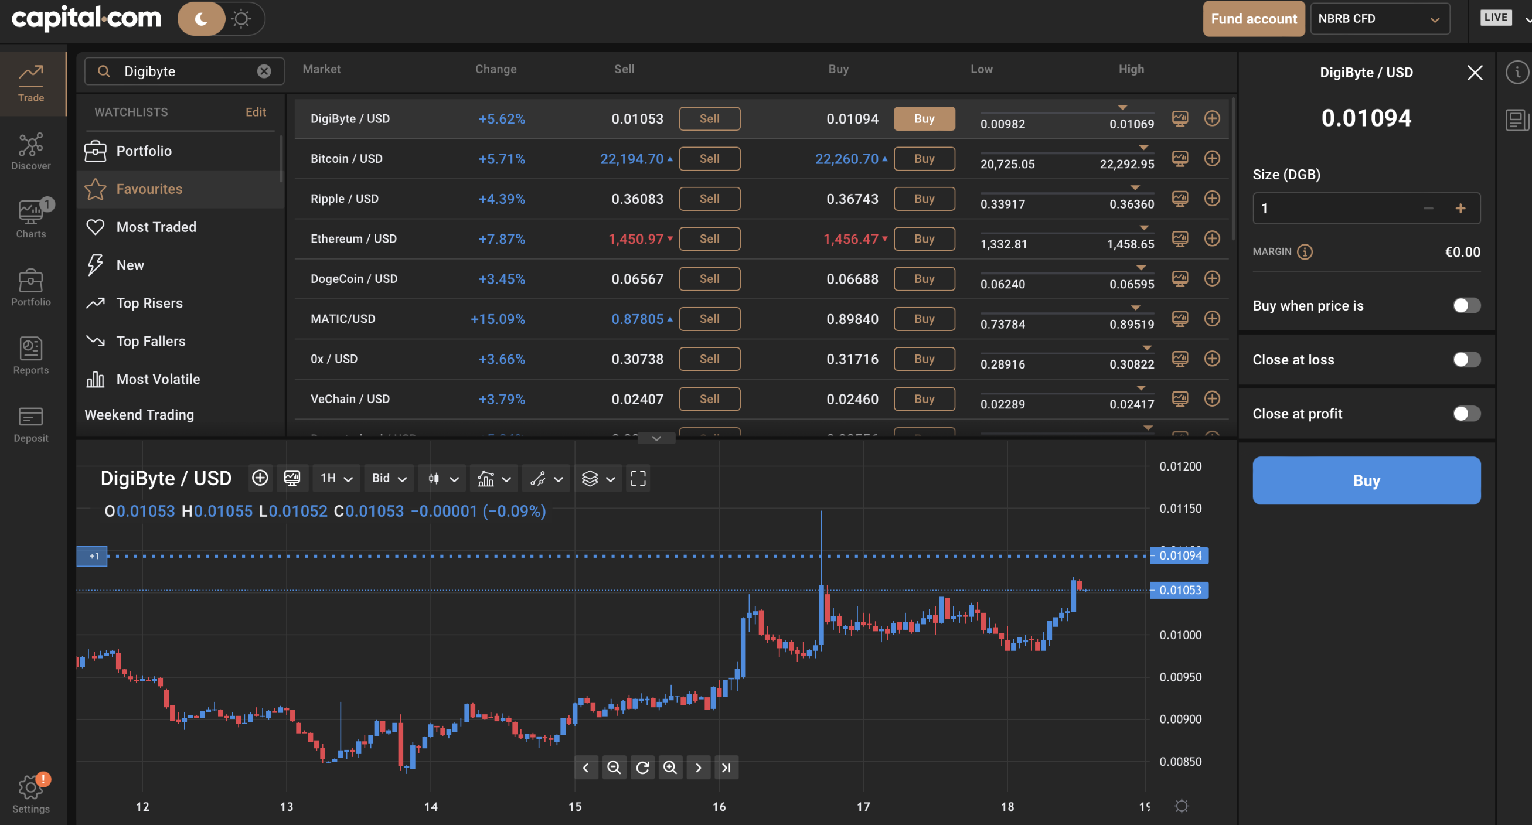The height and width of the screenshot is (825, 1532).
Task: Open the drawing tools dropdown
Action: [546, 479]
